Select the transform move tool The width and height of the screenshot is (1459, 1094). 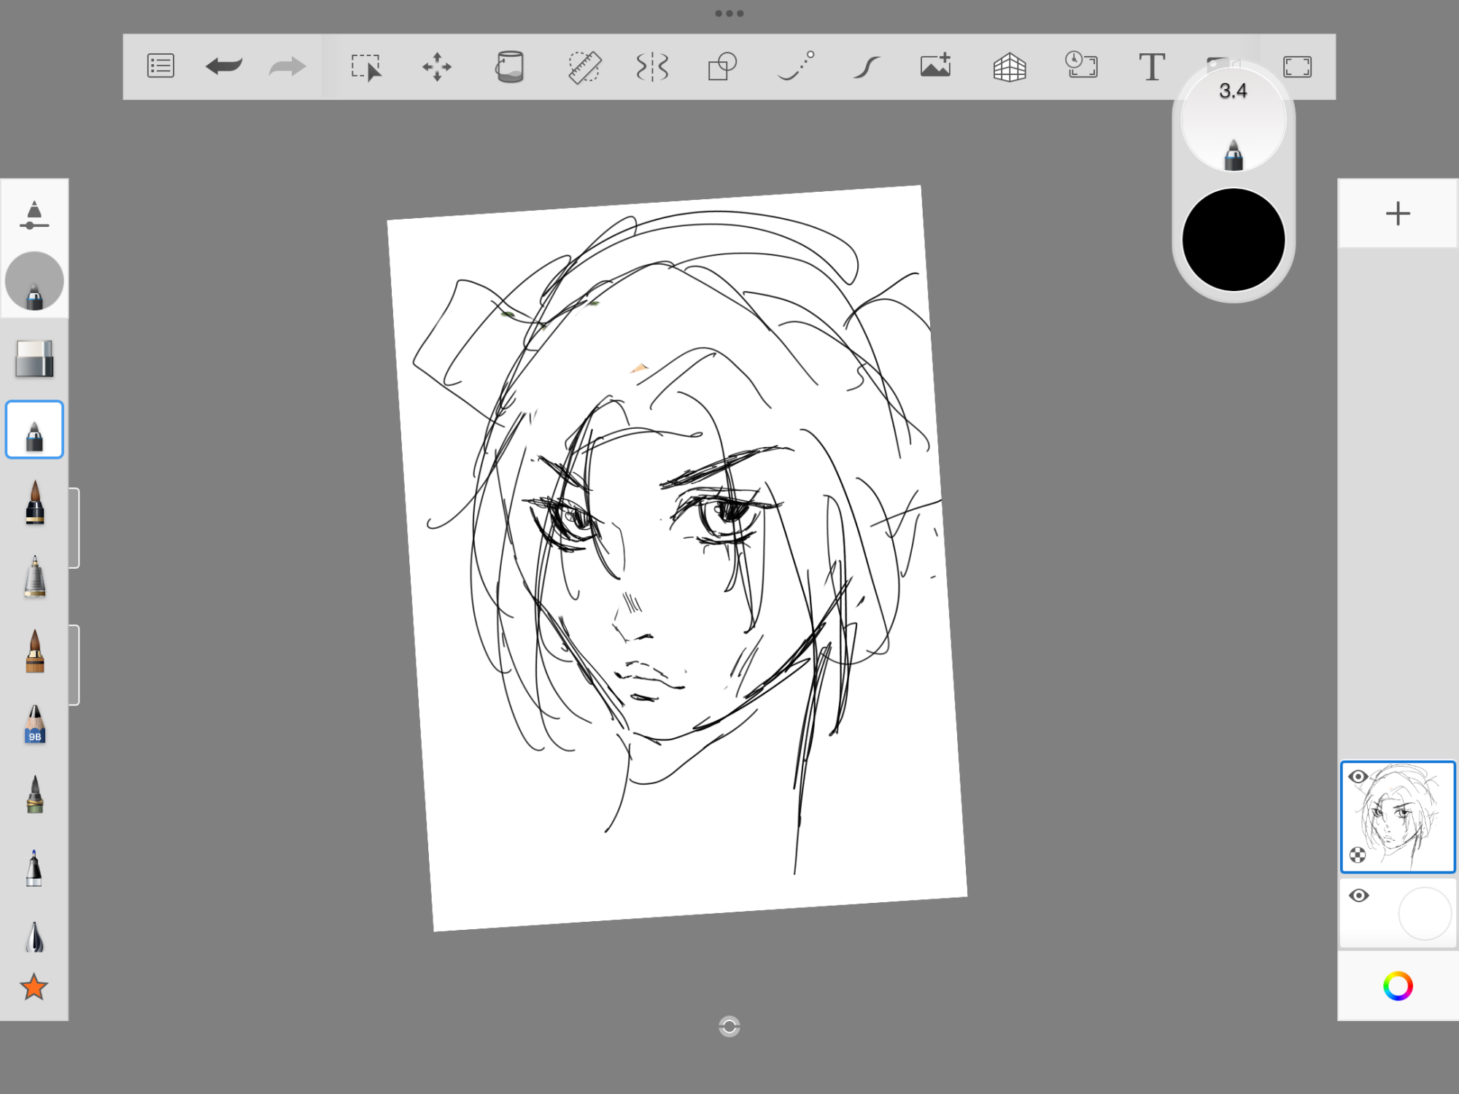click(x=437, y=66)
